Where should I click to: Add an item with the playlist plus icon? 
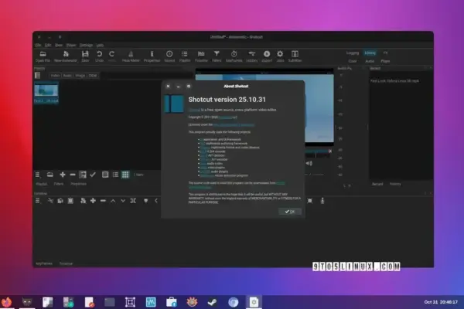63,175
